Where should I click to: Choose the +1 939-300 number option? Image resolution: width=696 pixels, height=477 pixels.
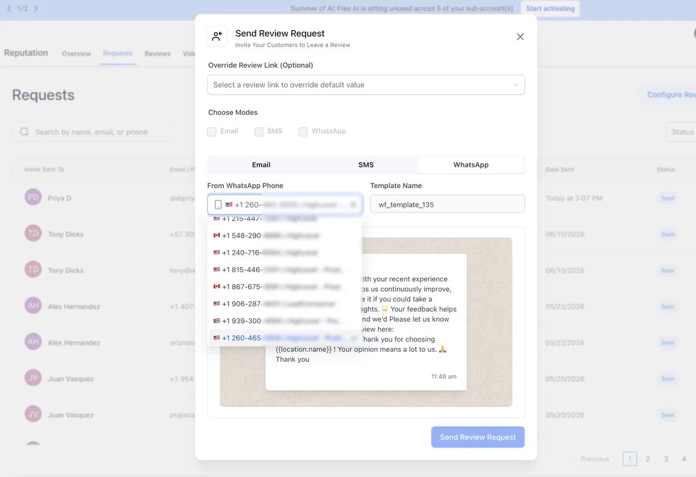285,320
